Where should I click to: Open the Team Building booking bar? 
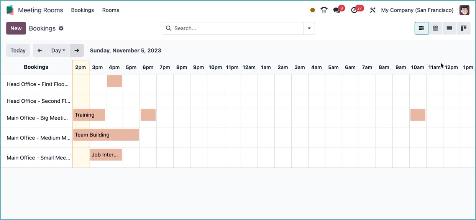tap(106, 135)
